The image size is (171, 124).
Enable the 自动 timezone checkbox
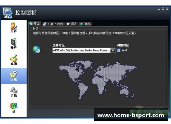[119, 50]
